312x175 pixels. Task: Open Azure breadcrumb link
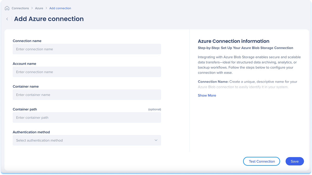pos(39,8)
